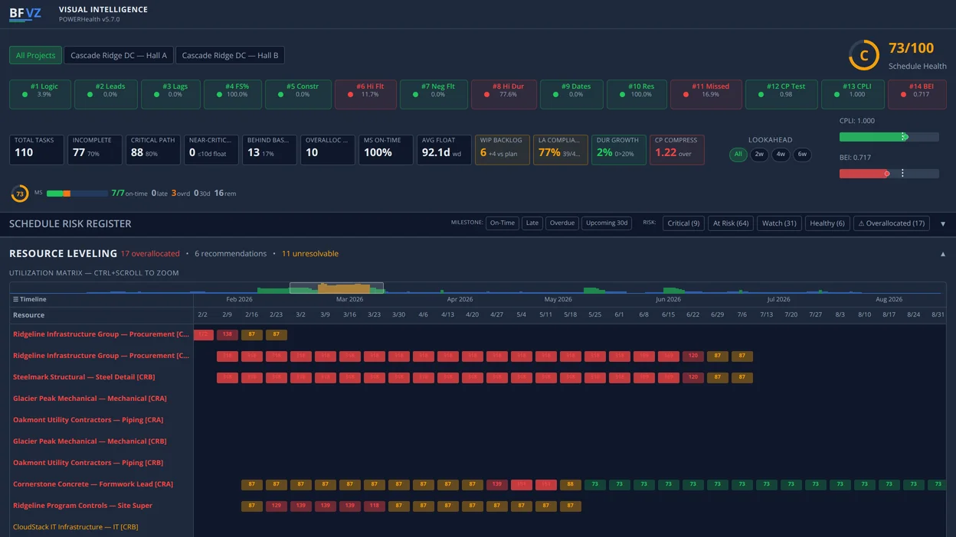
Task: Toggle the On-Time milestone filter
Action: click(502, 223)
